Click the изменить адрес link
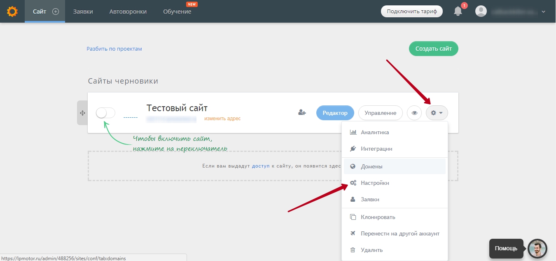 click(x=222, y=119)
